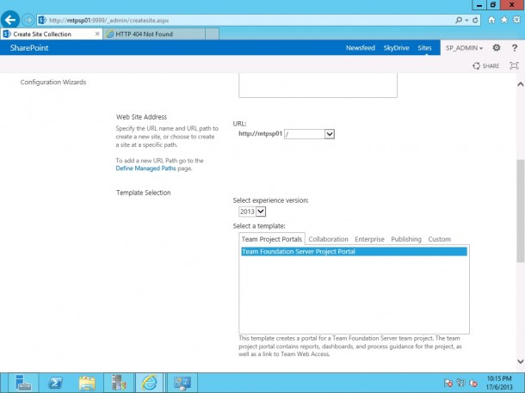Image resolution: width=525 pixels, height=393 pixels.
Task: Click Internet Explorer taskbar icon
Action: coord(150,383)
